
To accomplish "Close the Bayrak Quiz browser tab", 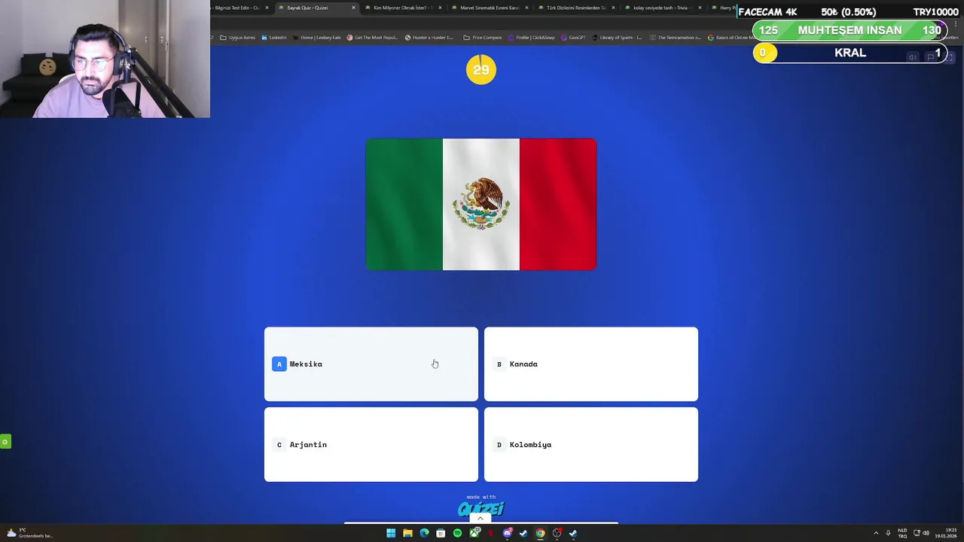I will click(353, 8).
